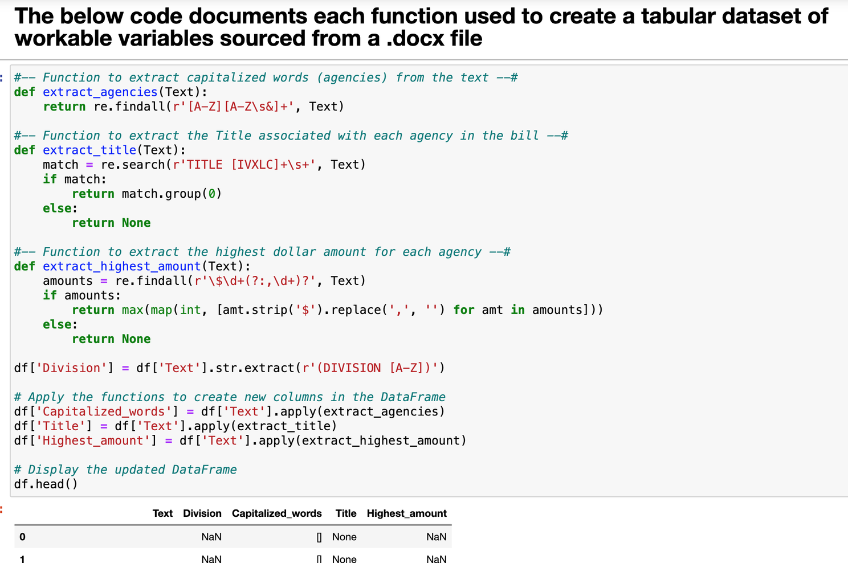Click the Highest_amount NaN in row 0
The height and width of the screenshot is (563, 848).
[x=436, y=537]
